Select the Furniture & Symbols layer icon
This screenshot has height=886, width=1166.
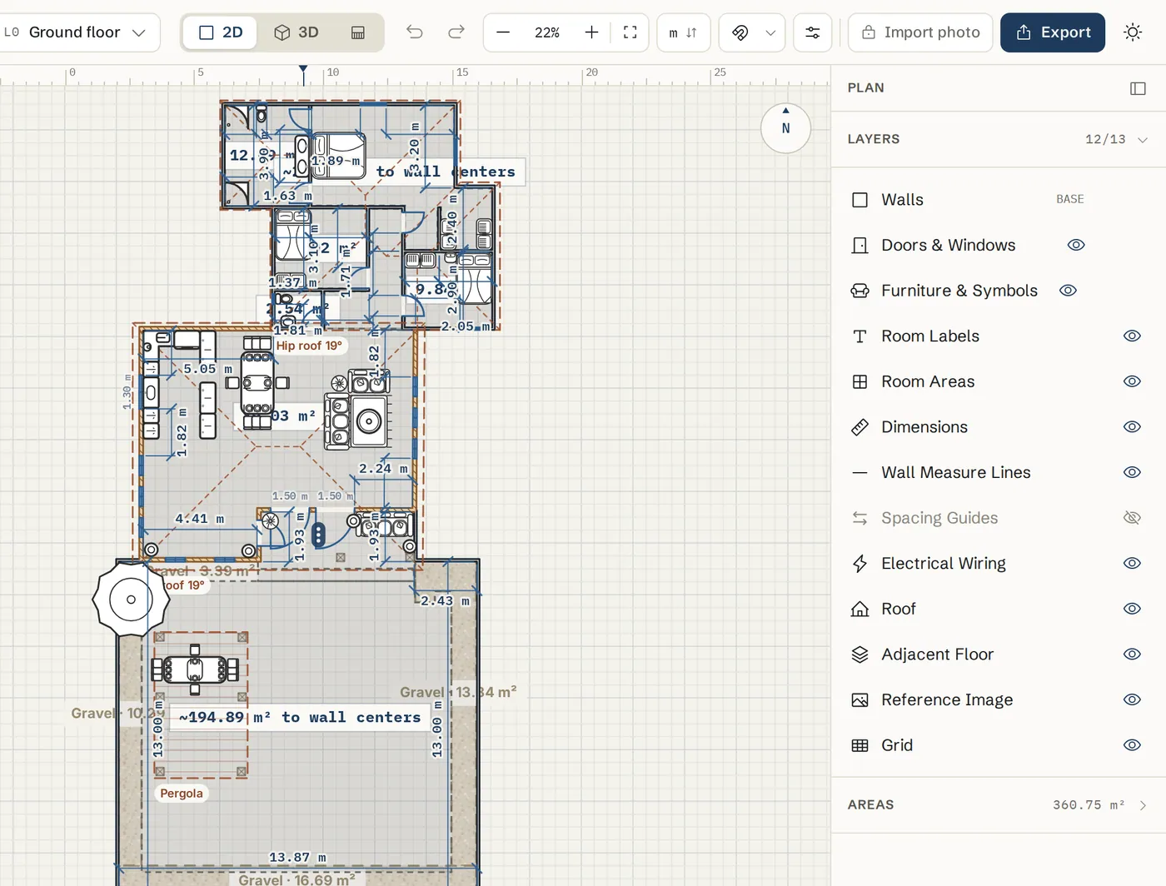click(x=860, y=291)
